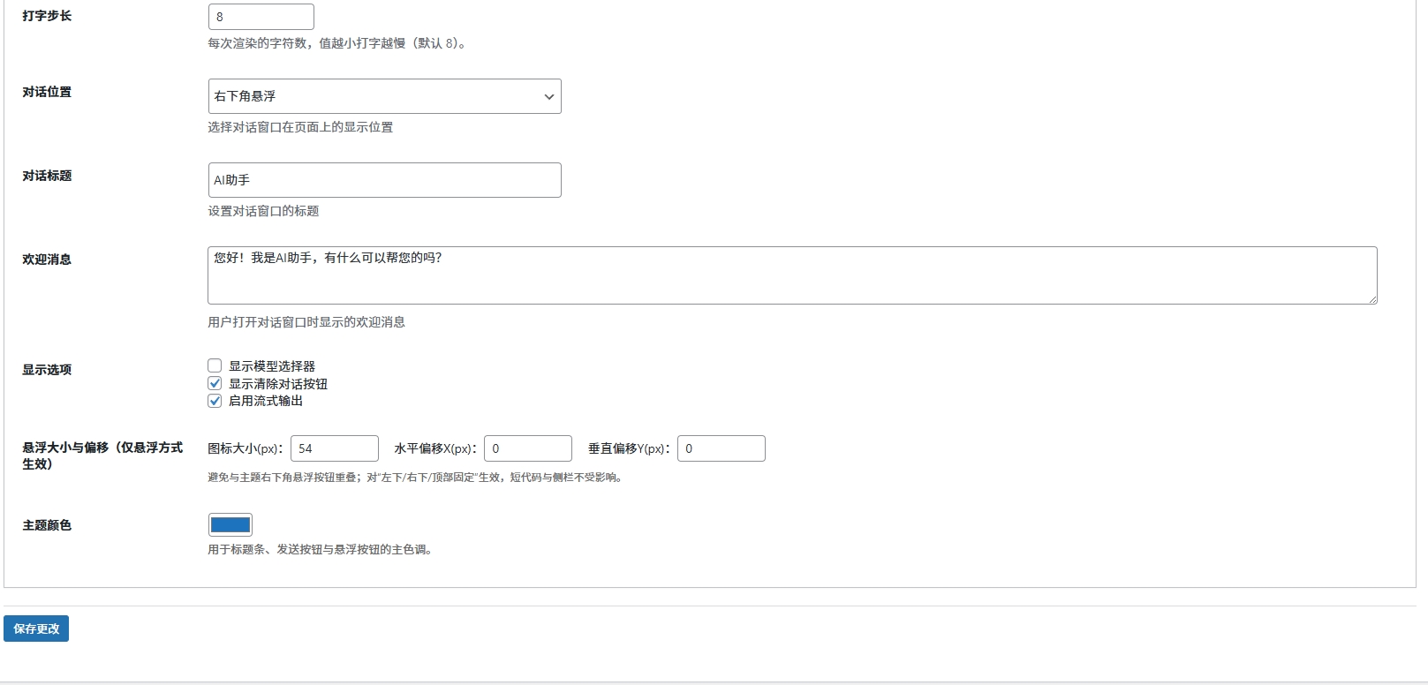The image size is (1428, 685).
Task: Enable the 显示模型选择器 checkbox
Action: pos(215,365)
